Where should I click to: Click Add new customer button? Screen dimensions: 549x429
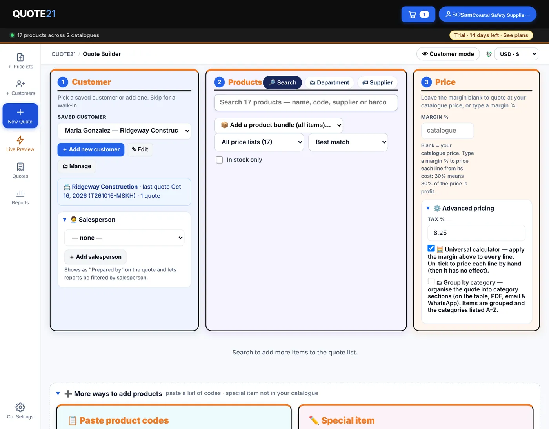coord(91,150)
